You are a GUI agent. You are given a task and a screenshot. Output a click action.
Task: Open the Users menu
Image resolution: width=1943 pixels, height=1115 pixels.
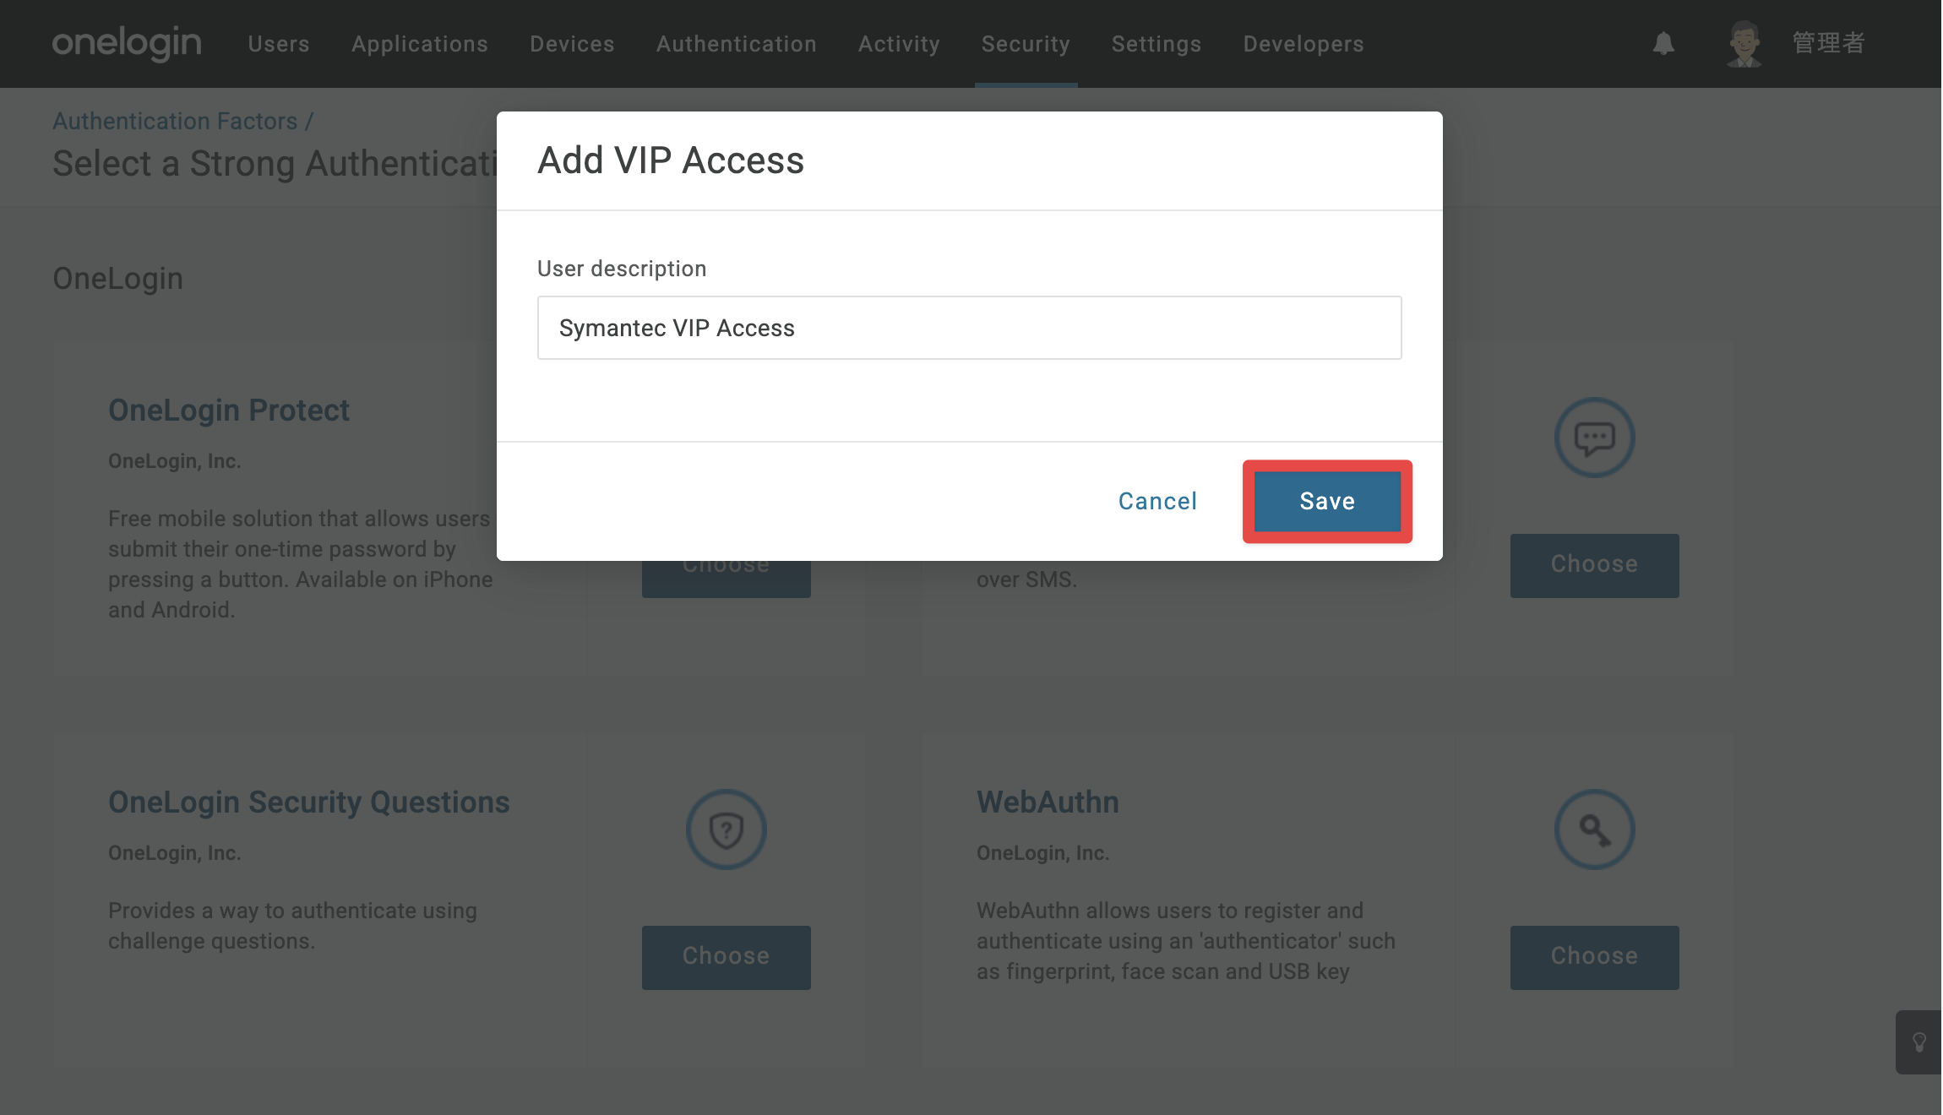pyautogui.click(x=279, y=44)
